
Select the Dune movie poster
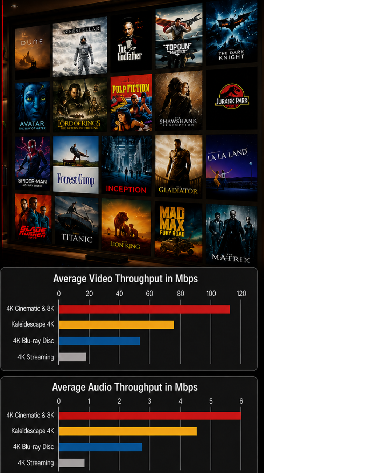click(32, 52)
